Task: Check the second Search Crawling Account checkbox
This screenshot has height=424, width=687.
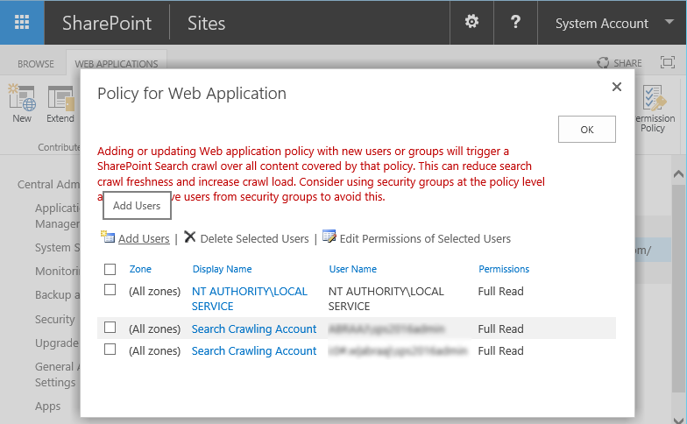Action: 110,350
